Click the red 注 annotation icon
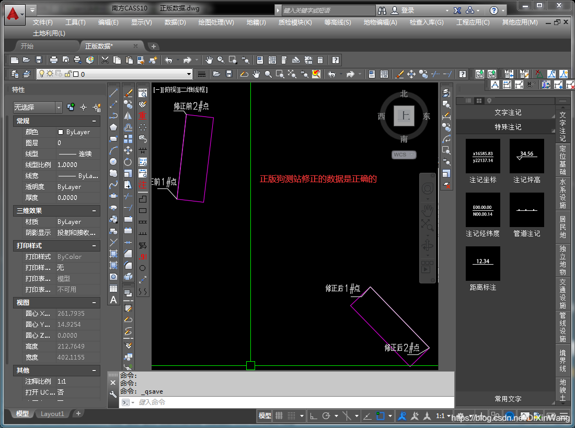The width and height of the screenshot is (575, 428). point(143,185)
